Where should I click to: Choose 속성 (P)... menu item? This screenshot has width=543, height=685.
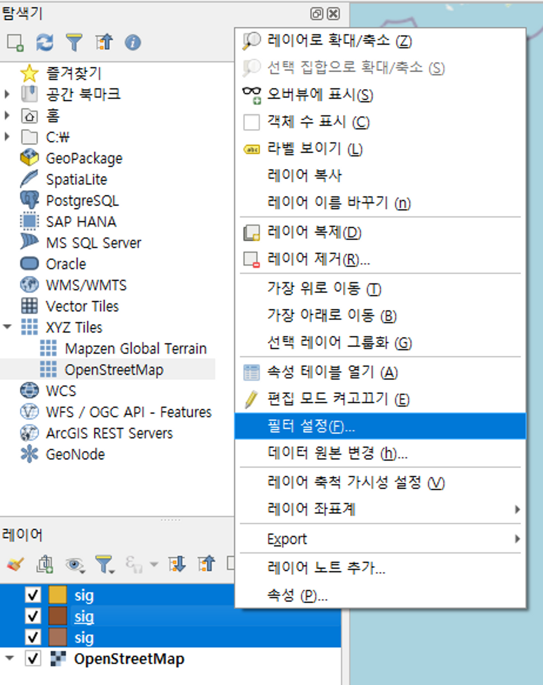(380, 595)
